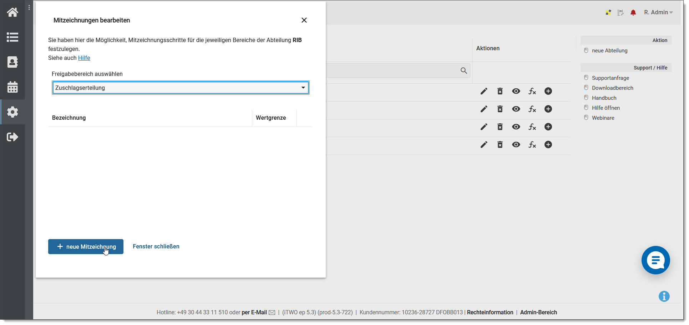This screenshot has width=689, height=325.
Task: Click the plus circle icon in second row
Action: pos(548,109)
